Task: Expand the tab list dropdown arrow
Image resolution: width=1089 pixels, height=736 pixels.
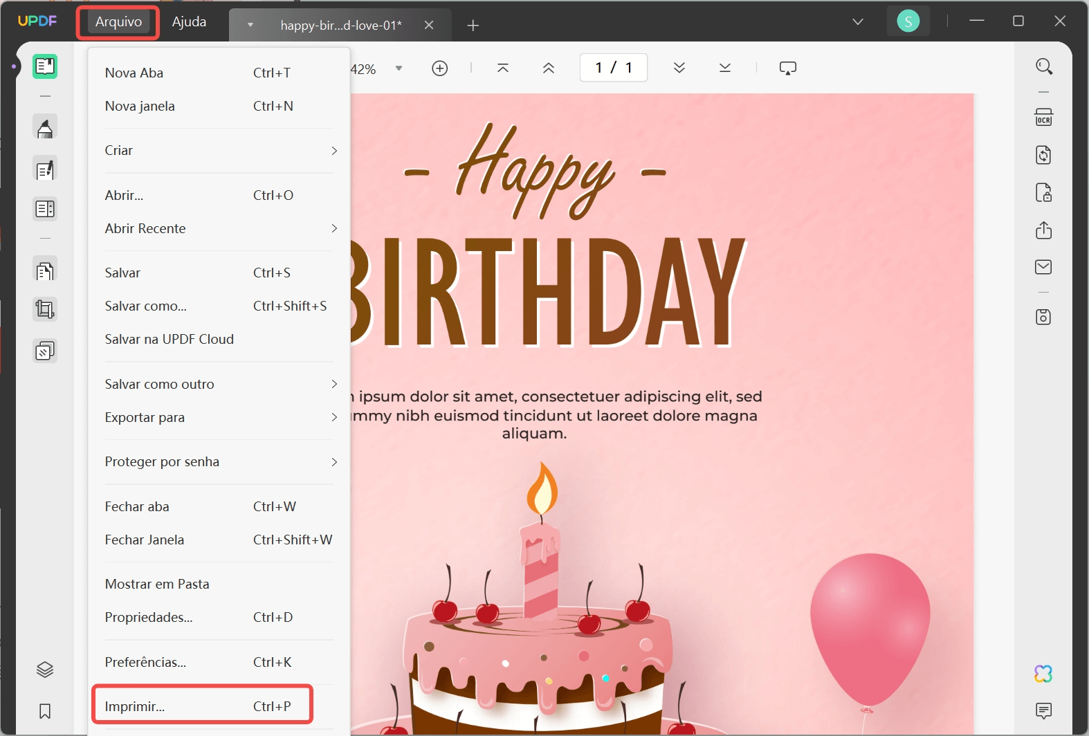Action: (x=250, y=25)
